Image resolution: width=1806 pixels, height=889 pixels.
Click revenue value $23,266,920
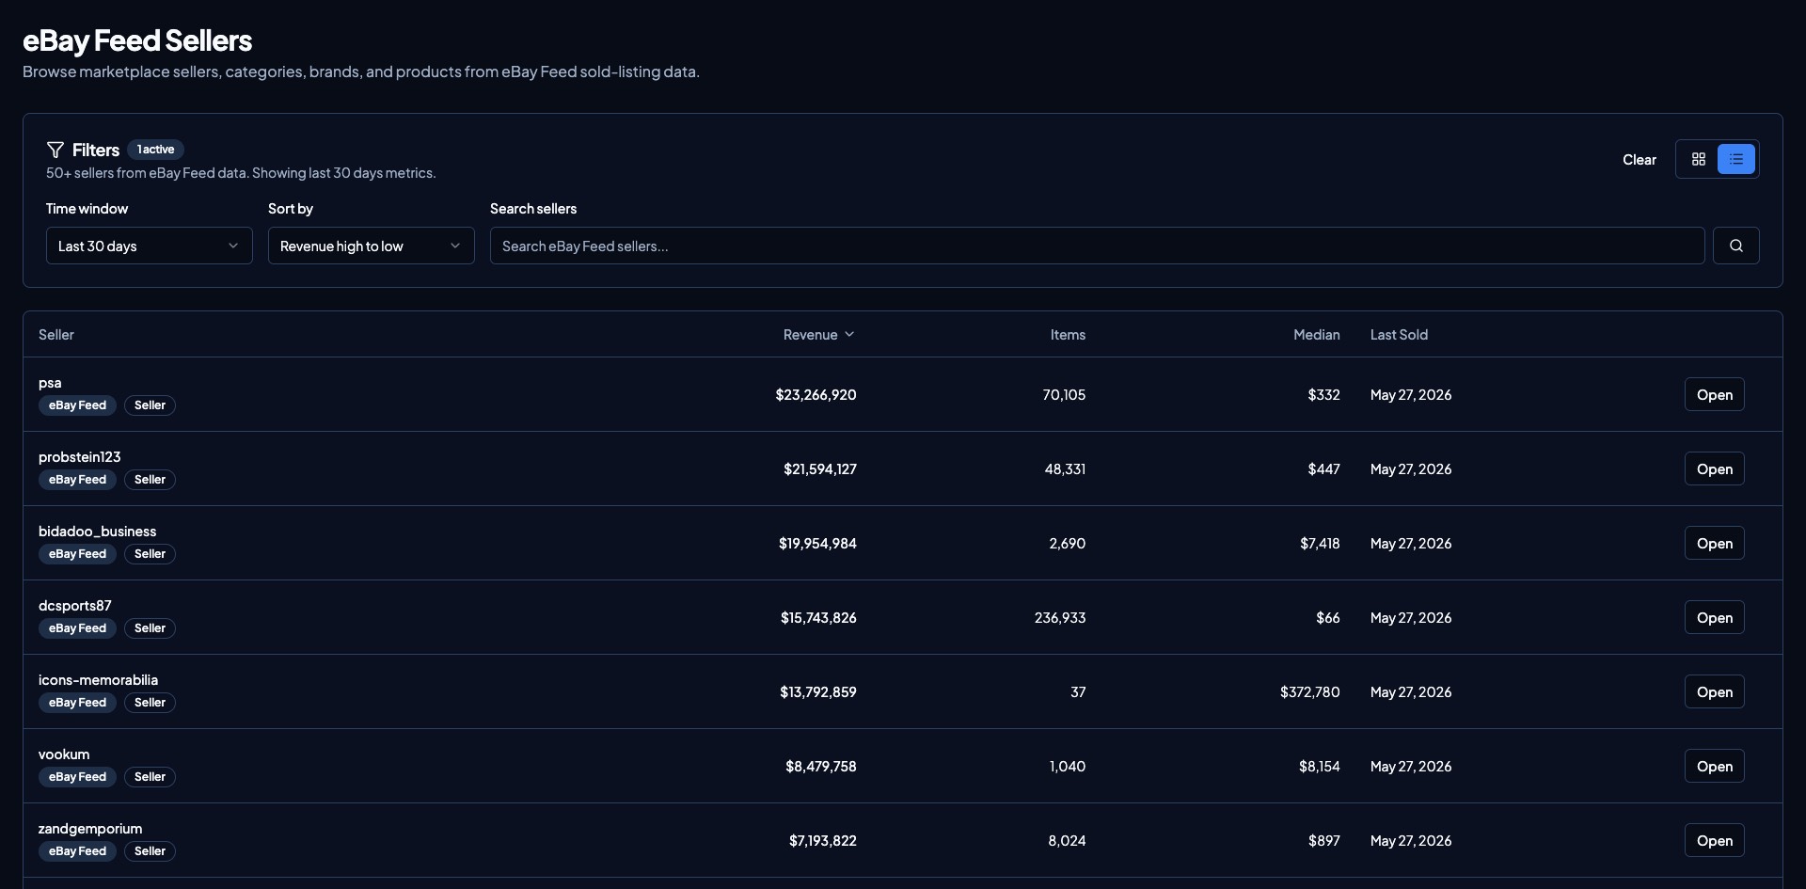point(816,395)
